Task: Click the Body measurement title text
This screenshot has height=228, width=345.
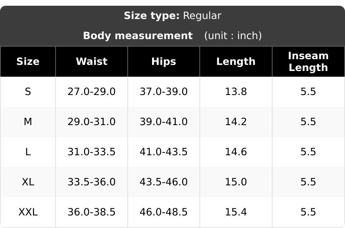Action: pos(138,35)
